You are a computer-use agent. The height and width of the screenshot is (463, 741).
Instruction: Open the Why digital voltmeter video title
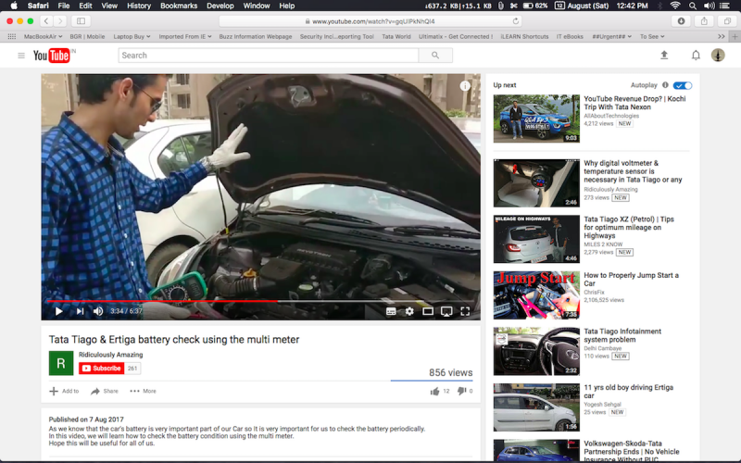click(633, 171)
